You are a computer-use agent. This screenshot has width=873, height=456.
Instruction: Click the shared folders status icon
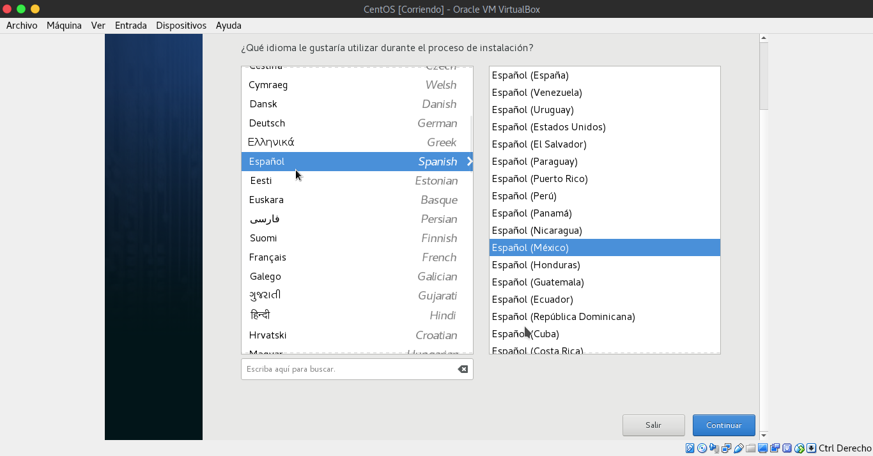751,448
